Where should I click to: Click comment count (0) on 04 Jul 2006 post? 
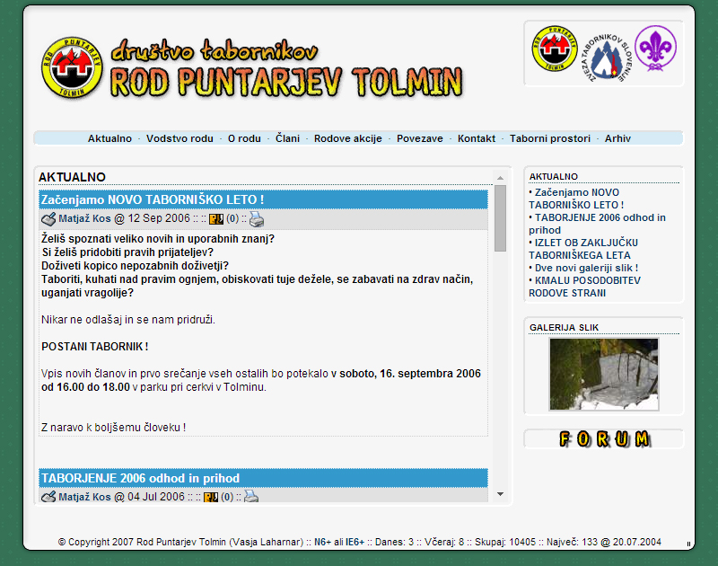(x=227, y=497)
